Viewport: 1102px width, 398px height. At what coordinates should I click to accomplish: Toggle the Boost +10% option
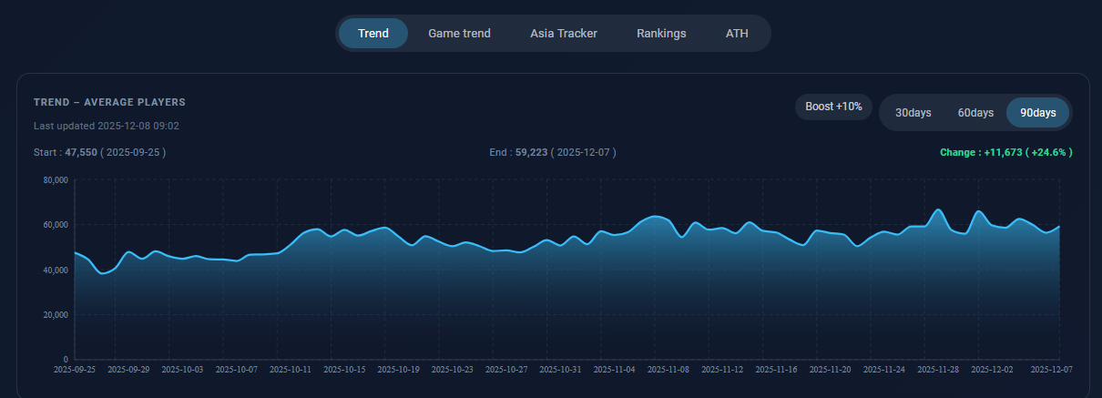833,107
